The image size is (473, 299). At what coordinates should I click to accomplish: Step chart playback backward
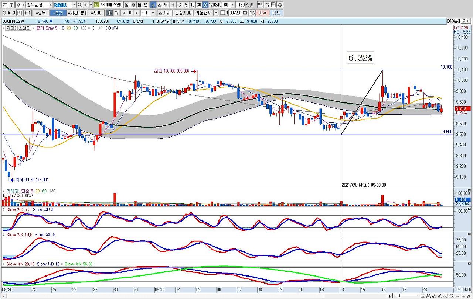tap(124, 13)
